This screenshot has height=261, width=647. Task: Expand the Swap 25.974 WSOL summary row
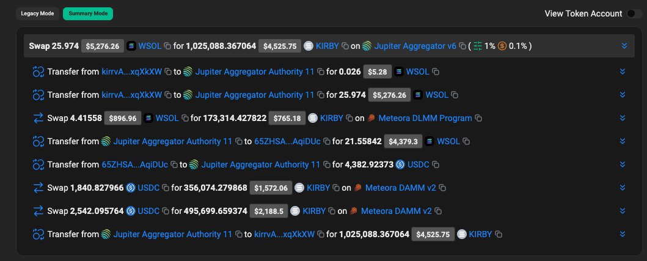pos(624,46)
